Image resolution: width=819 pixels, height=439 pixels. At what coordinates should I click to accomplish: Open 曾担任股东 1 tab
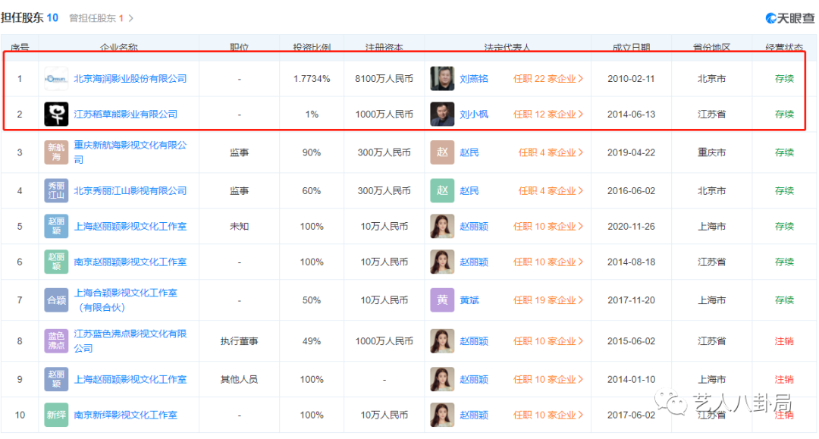101,18
